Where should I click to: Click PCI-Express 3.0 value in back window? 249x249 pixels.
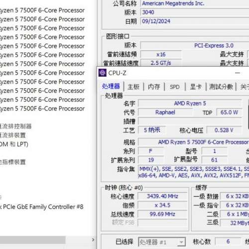click(x=214, y=45)
